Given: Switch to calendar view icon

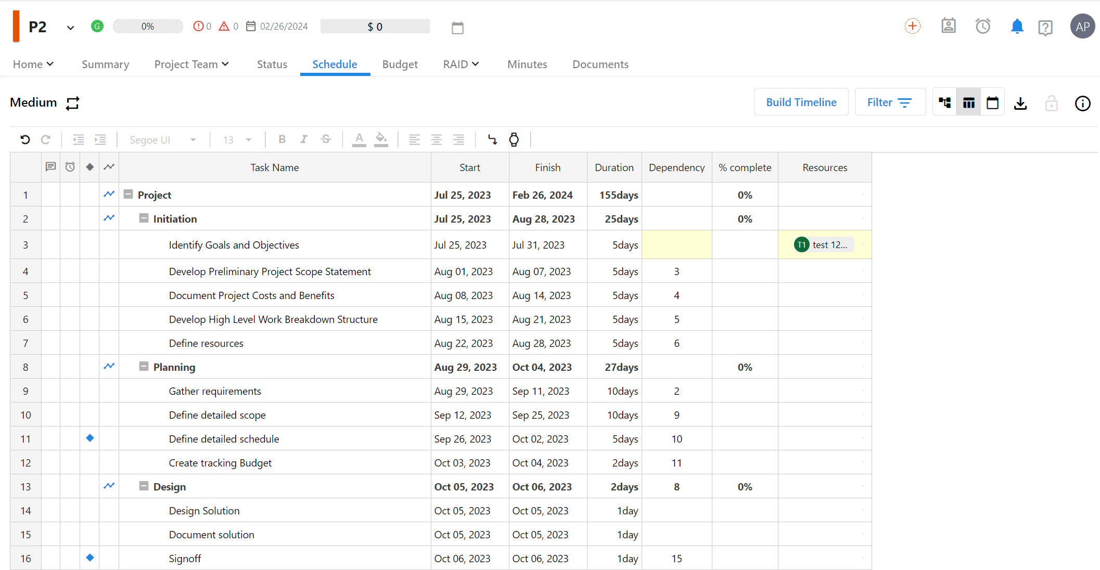Looking at the screenshot, I should point(993,102).
